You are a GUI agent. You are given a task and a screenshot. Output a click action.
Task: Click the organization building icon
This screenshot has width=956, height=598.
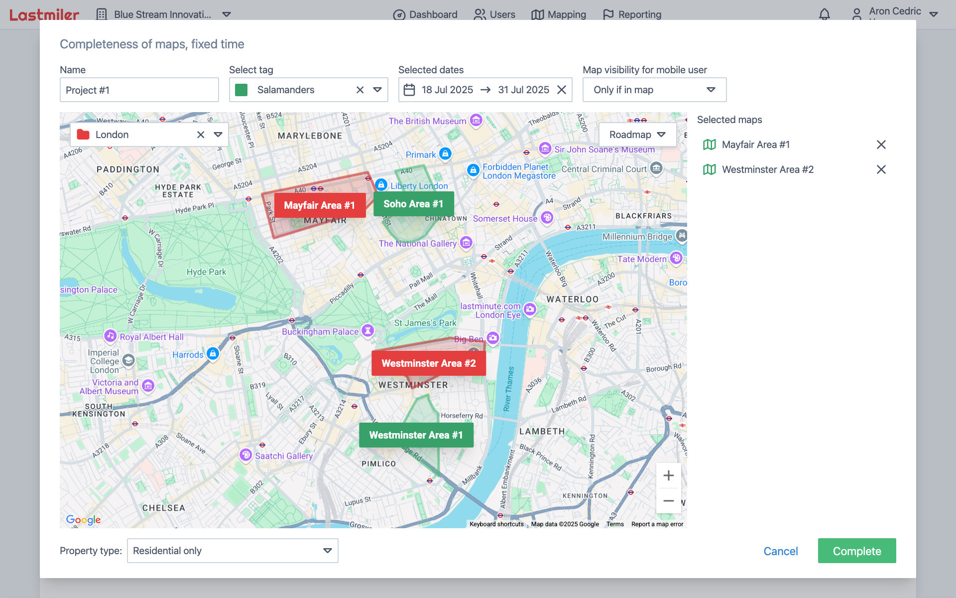coord(102,14)
